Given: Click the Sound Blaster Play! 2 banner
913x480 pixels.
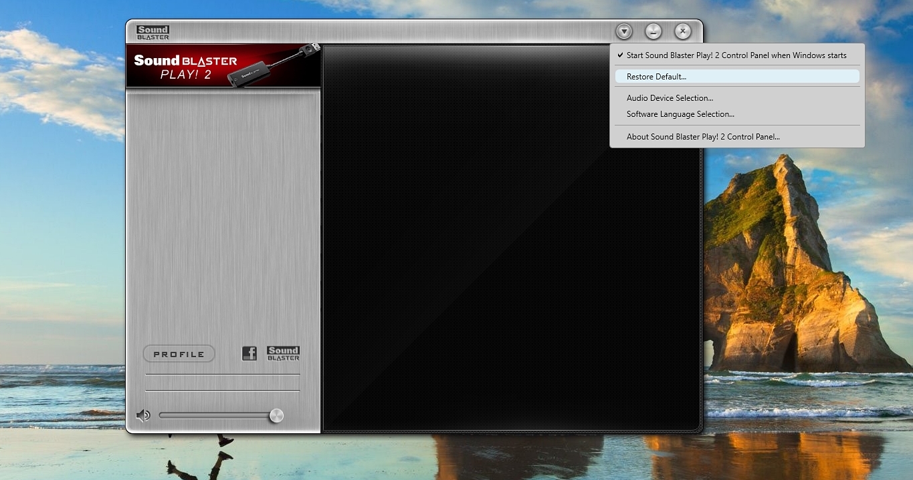Looking at the screenshot, I should coord(223,65).
